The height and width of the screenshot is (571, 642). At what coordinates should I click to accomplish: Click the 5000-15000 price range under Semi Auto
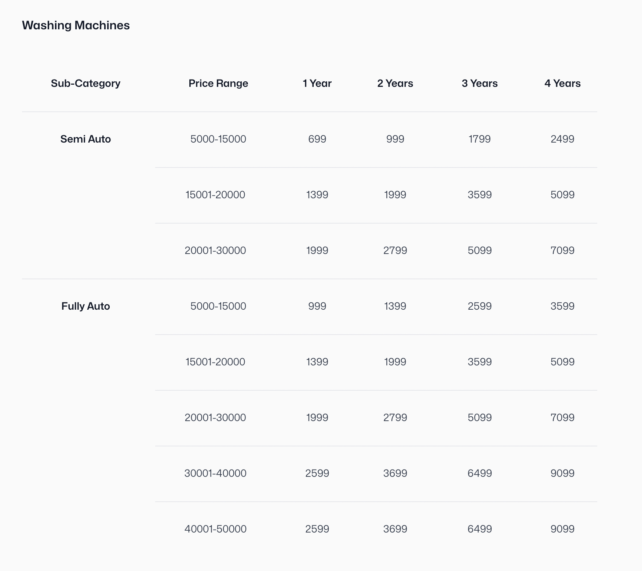[218, 139]
